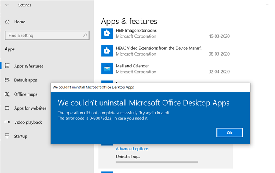Click the Home icon in sidebar

click(7, 22)
